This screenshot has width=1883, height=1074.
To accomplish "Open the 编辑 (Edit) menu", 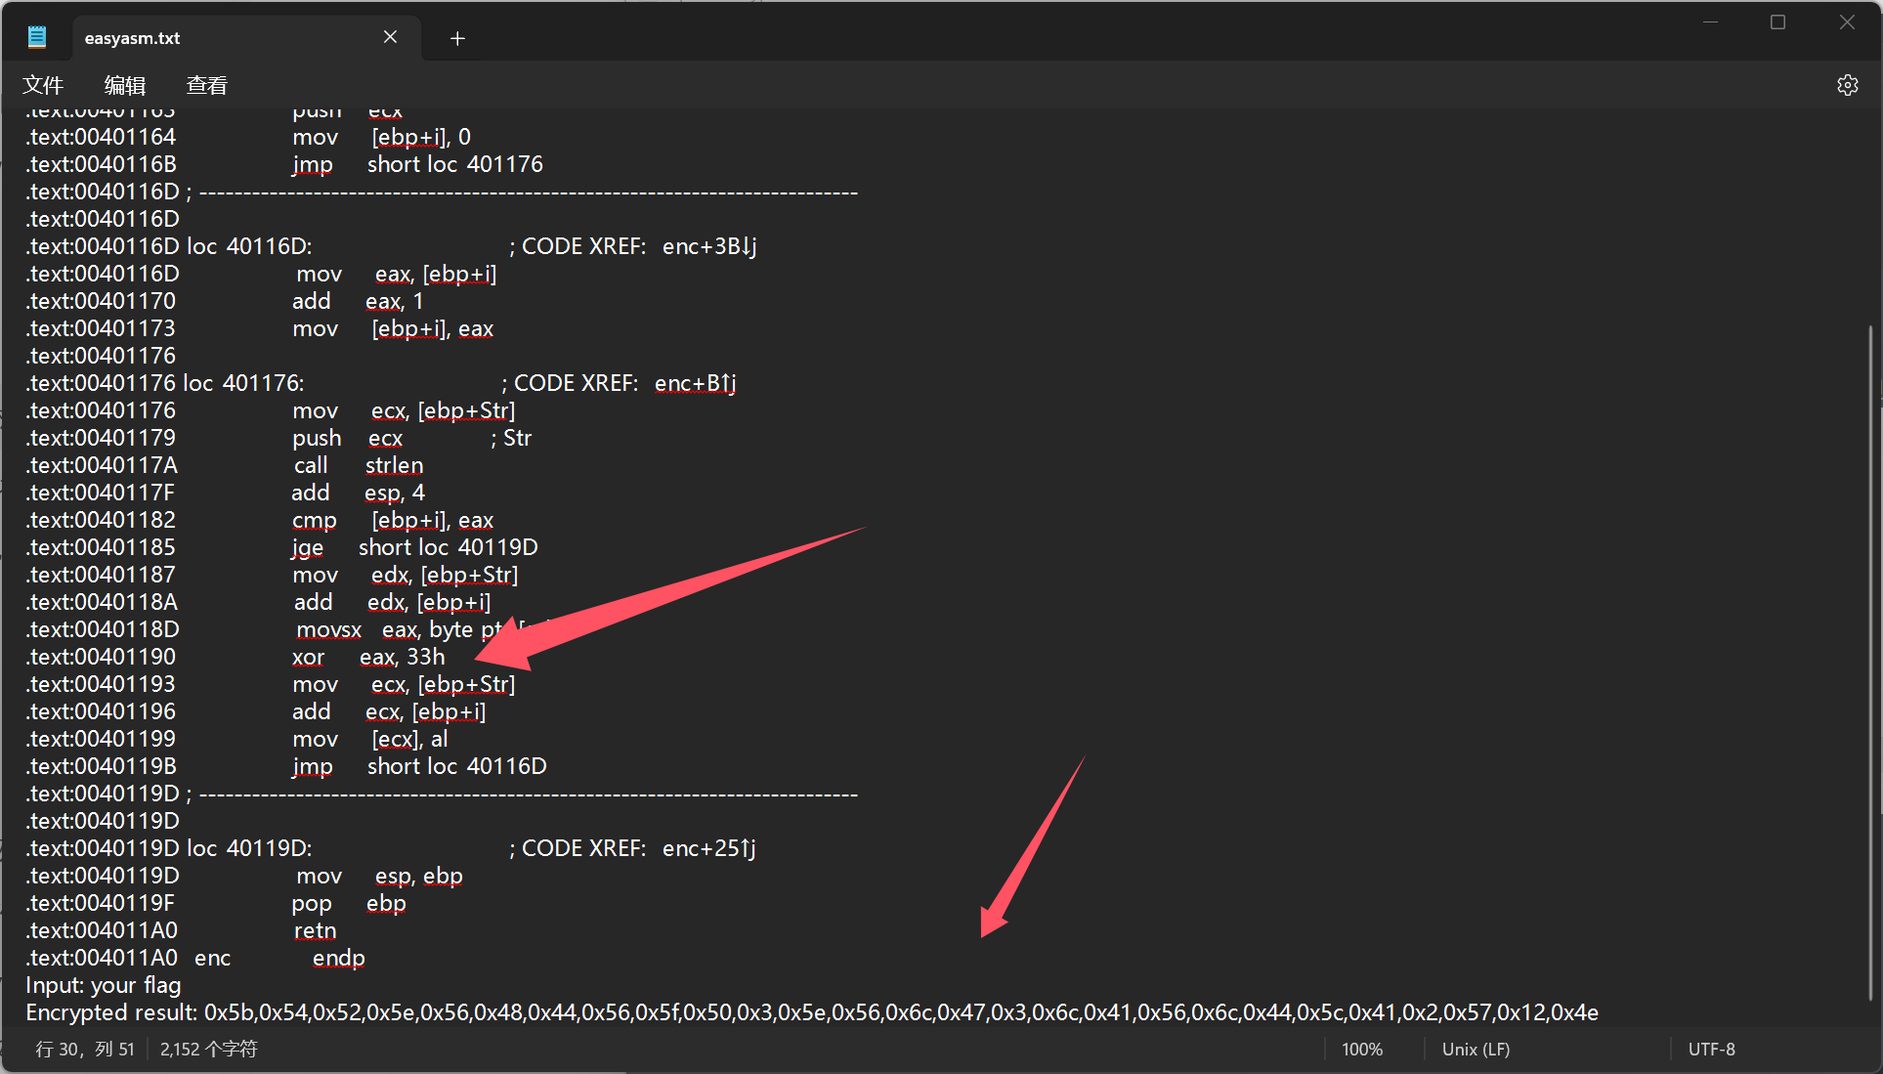I will (125, 85).
